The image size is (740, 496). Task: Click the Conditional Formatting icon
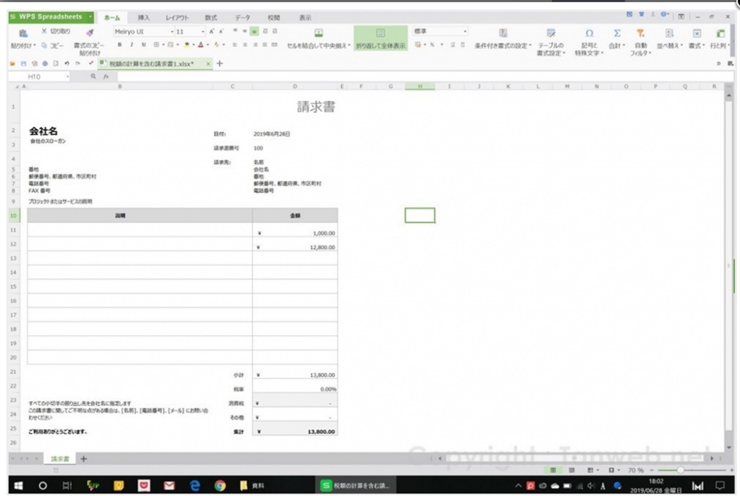point(503,33)
